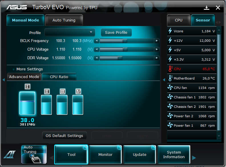The width and height of the screenshot is (226, 167).
Task: Switch sensor tabs with top-right arrows
Action: coord(218,22)
